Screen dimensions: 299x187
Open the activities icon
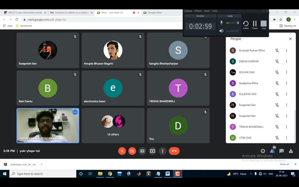click(291, 151)
